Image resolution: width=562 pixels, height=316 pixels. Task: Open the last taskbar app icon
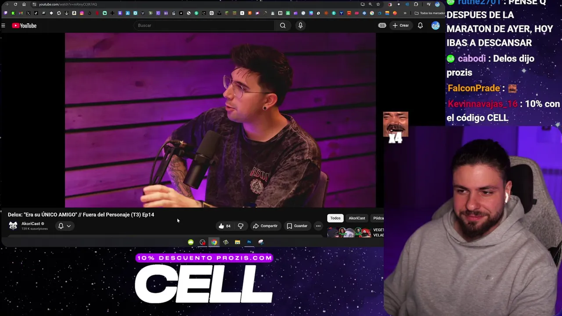point(261,242)
